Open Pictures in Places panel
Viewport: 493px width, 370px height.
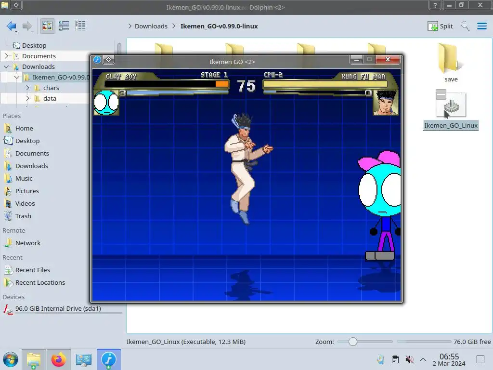click(x=27, y=191)
